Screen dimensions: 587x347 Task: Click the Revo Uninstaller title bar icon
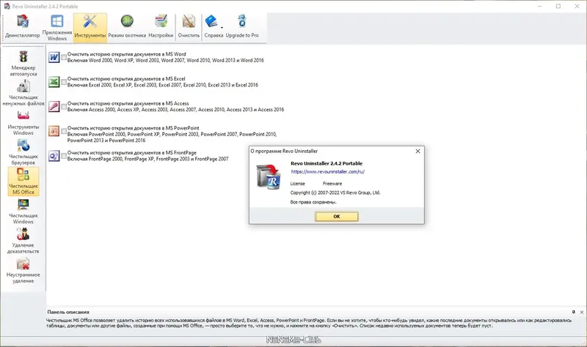click(x=7, y=7)
